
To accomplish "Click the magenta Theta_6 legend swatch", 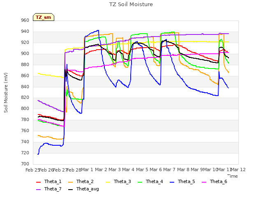I will pyautogui.click(x=204, y=182).
